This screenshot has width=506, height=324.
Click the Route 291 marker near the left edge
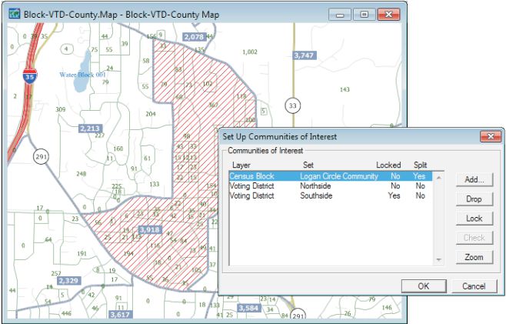tap(40, 156)
